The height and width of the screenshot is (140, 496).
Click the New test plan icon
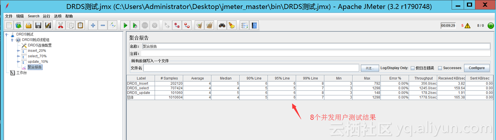pos(9,25)
